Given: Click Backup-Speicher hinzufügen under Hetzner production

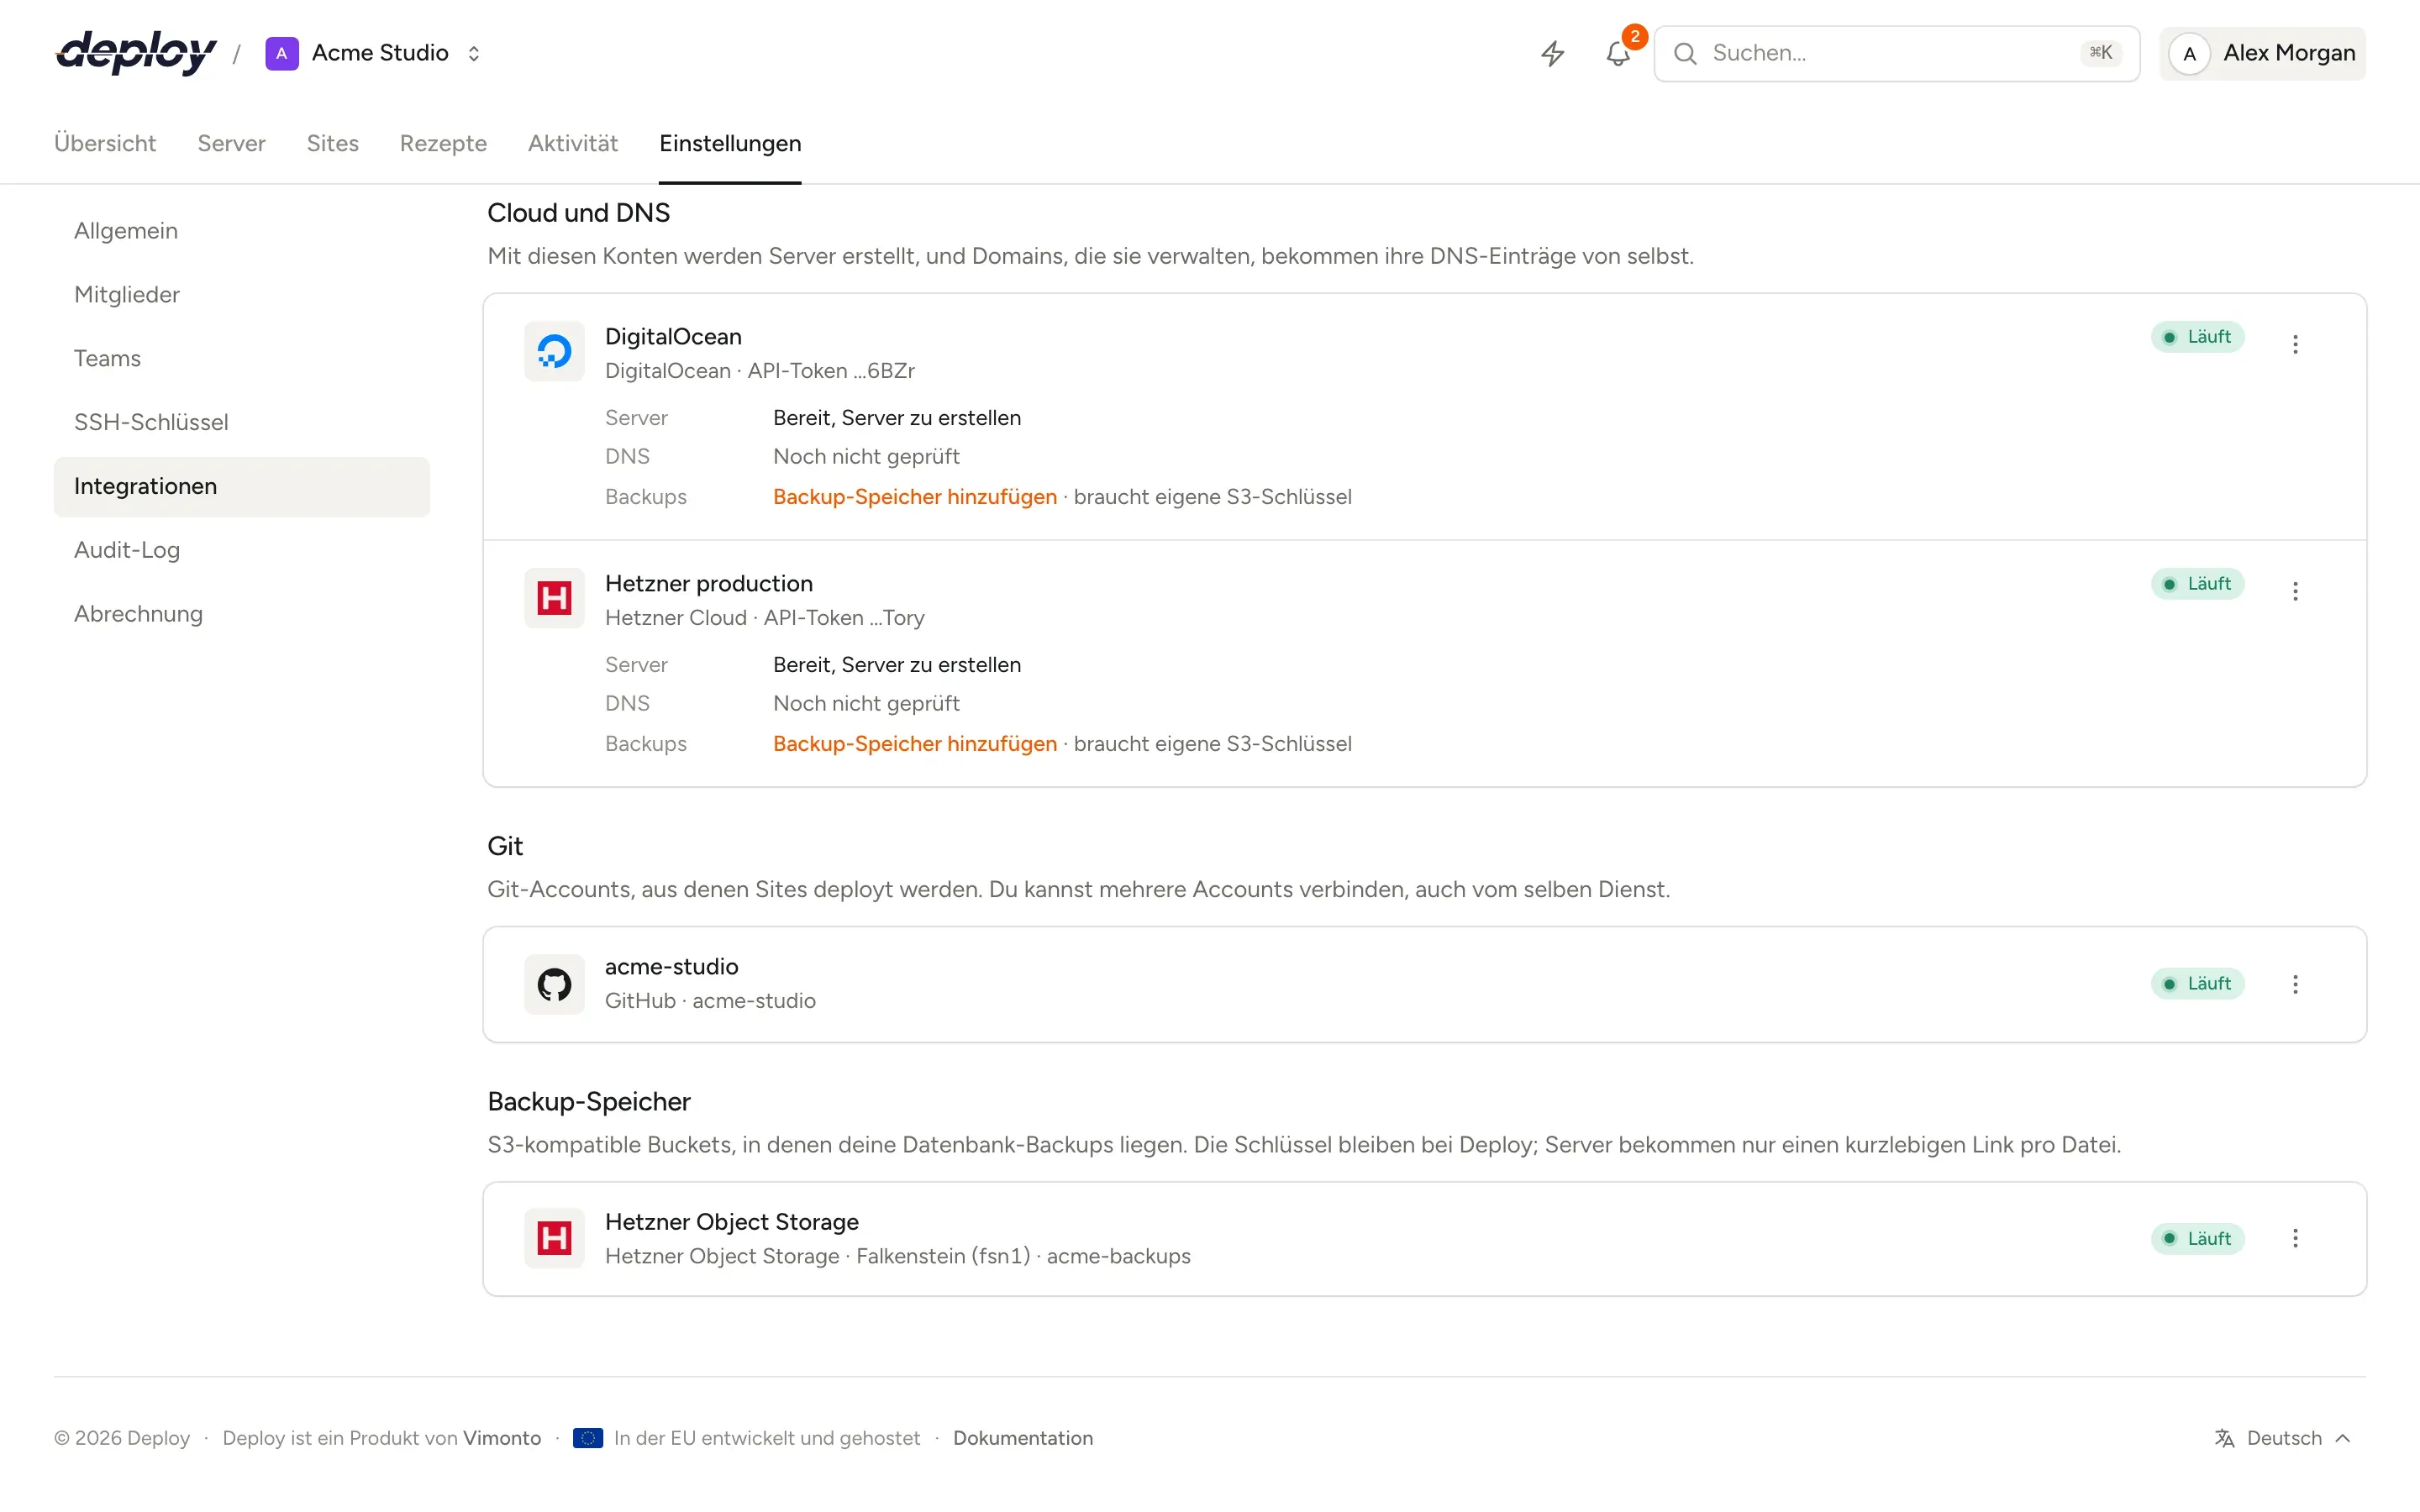Looking at the screenshot, I should pos(914,743).
